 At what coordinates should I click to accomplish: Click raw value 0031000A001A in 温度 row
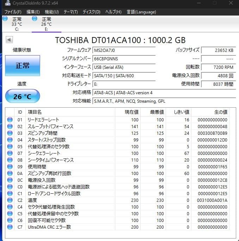tap(212, 200)
